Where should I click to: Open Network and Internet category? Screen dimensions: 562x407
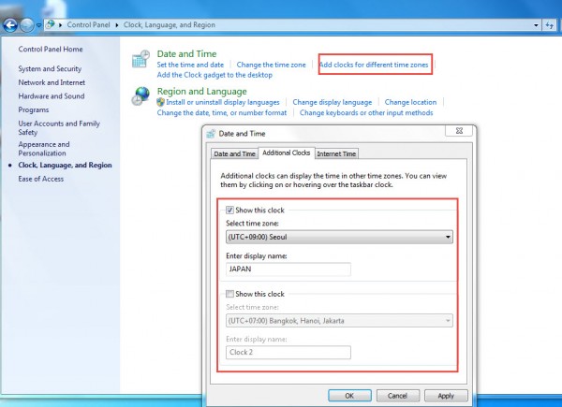pos(52,82)
